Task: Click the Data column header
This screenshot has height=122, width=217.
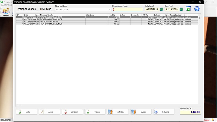Action: pyautogui.click(x=29, y=15)
